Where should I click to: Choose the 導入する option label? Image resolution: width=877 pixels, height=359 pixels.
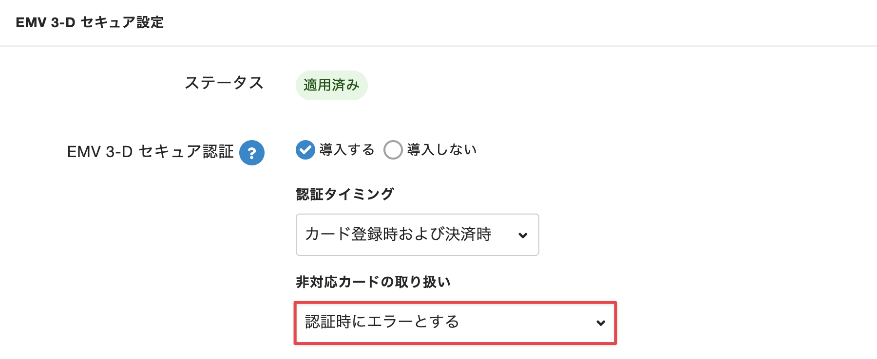click(347, 149)
